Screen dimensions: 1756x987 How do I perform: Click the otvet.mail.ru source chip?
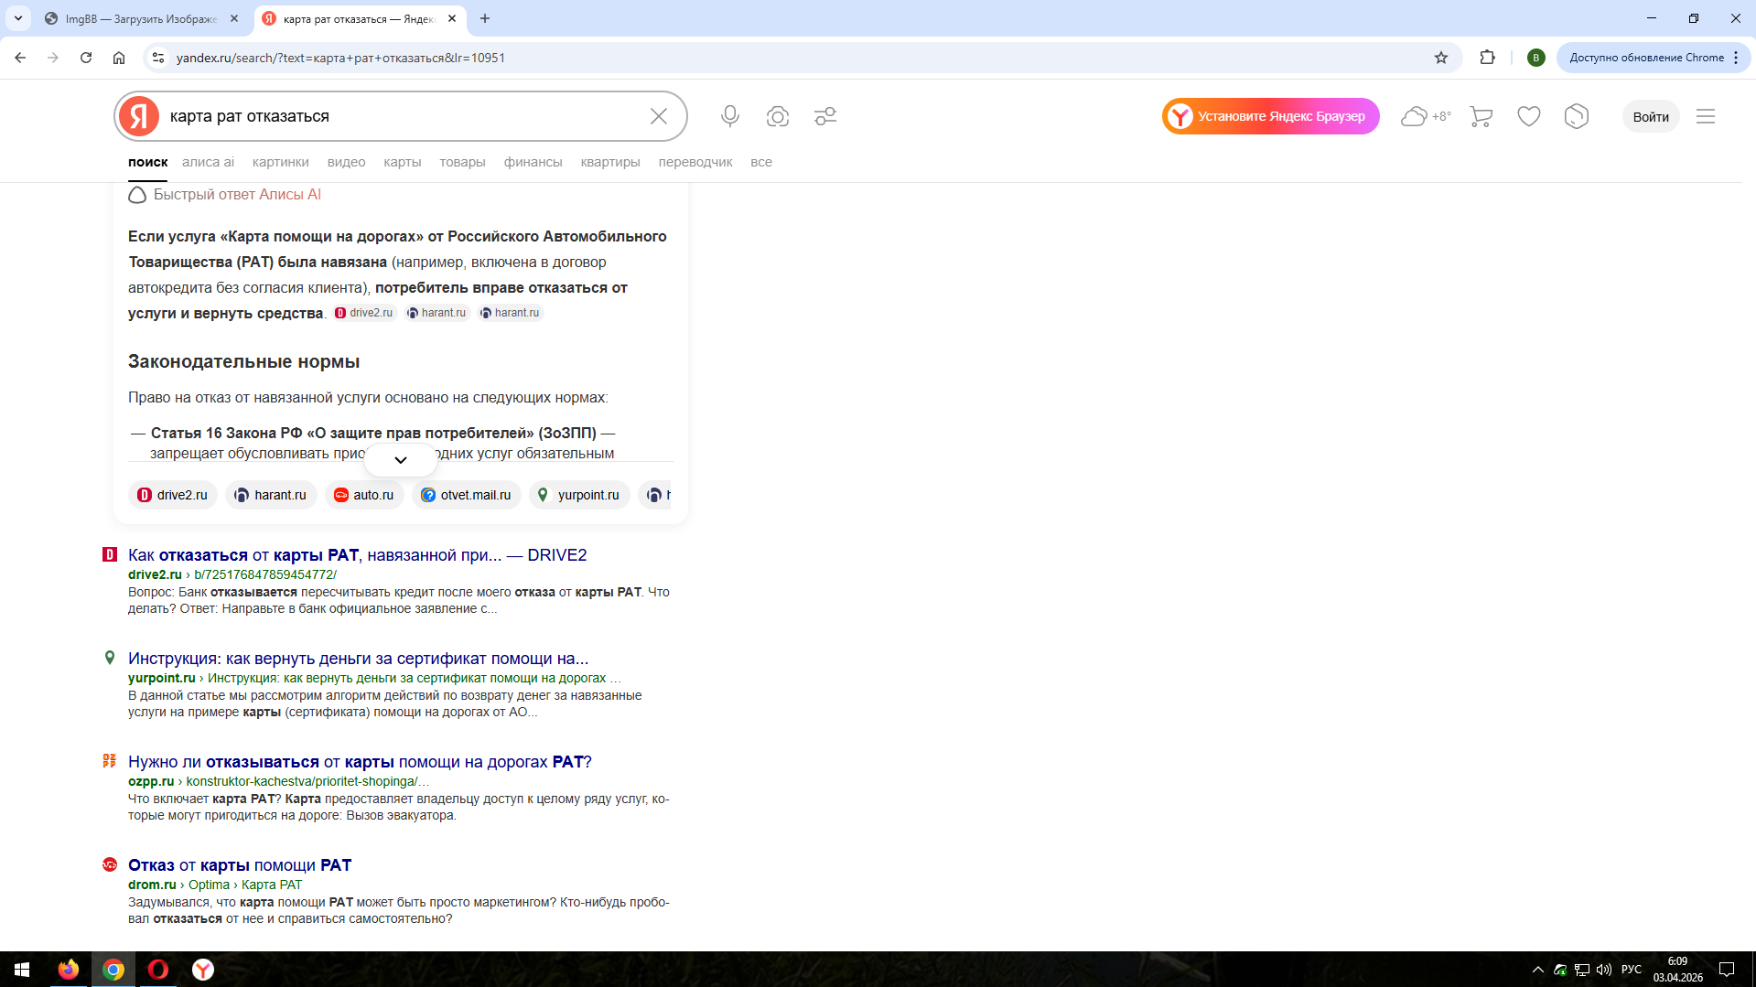click(467, 495)
